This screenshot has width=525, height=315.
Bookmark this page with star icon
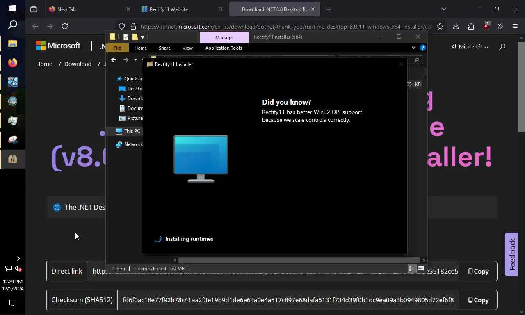[440, 26]
